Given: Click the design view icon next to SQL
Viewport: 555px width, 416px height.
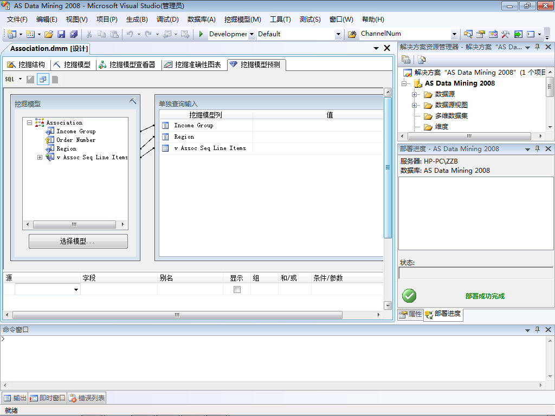Looking at the screenshot, I should tap(30, 79).
